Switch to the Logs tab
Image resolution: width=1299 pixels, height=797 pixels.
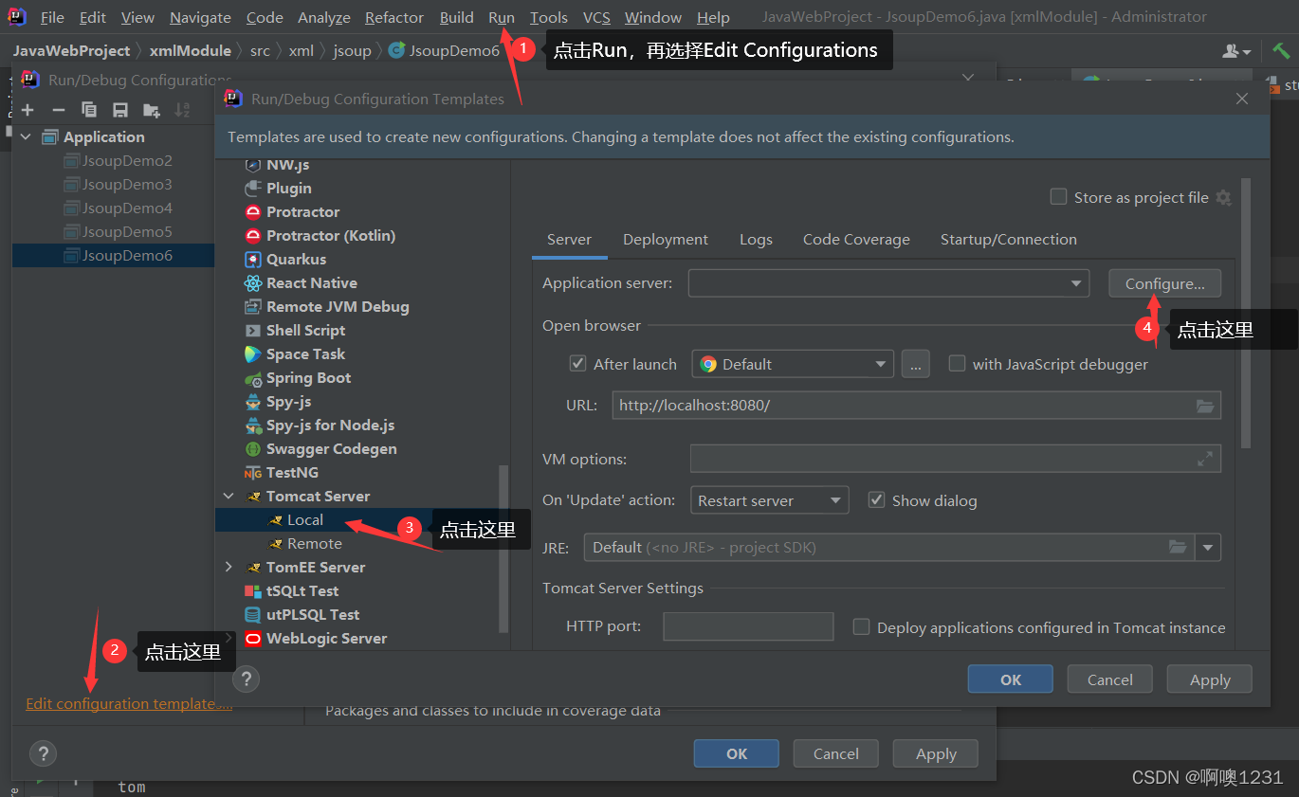[x=756, y=240]
